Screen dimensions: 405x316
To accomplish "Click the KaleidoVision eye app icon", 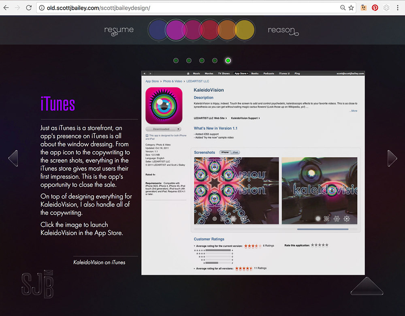I will (x=164, y=106).
